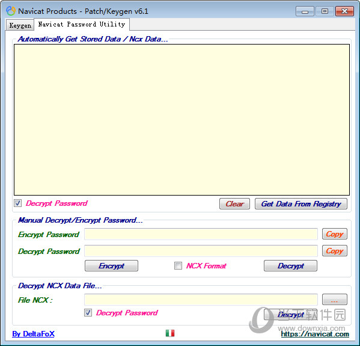
Task: Click Decrypt button in NCX Data File section
Action: [290, 314]
